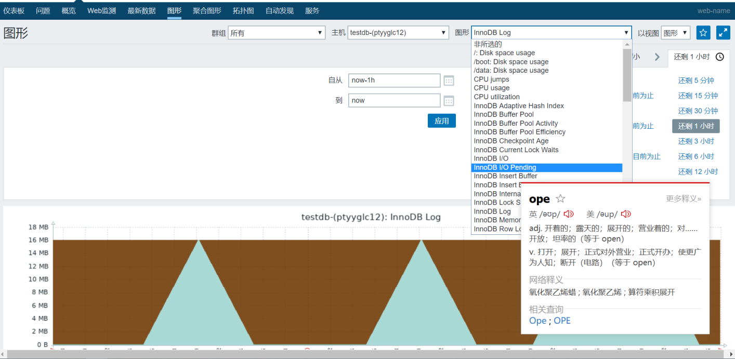735x359 pixels.
Task: Select 还剩 15 分钟 time range
Action: [698, 96]
